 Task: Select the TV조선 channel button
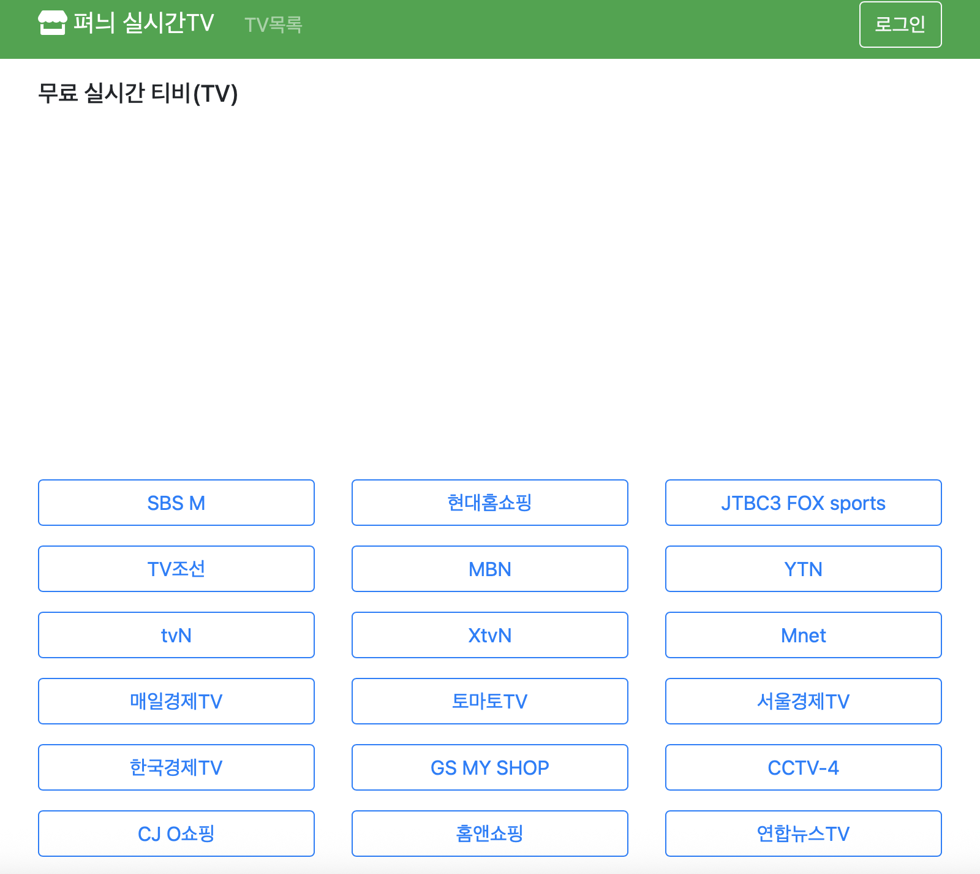point(176,569)
